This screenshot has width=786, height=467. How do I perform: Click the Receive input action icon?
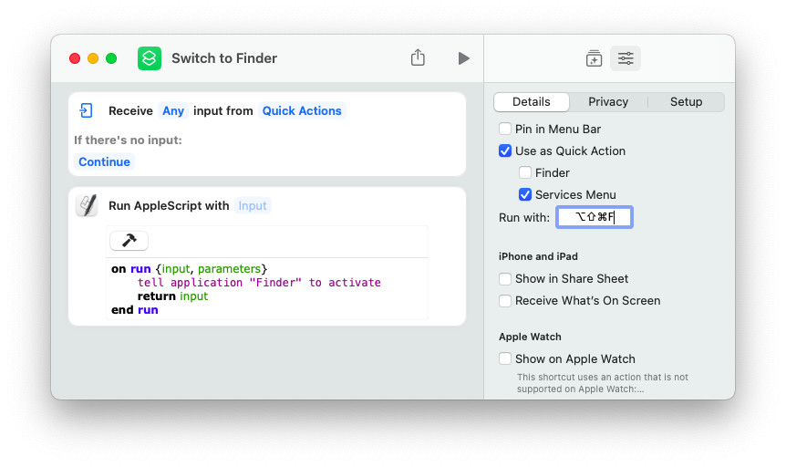tap(87, 110)
